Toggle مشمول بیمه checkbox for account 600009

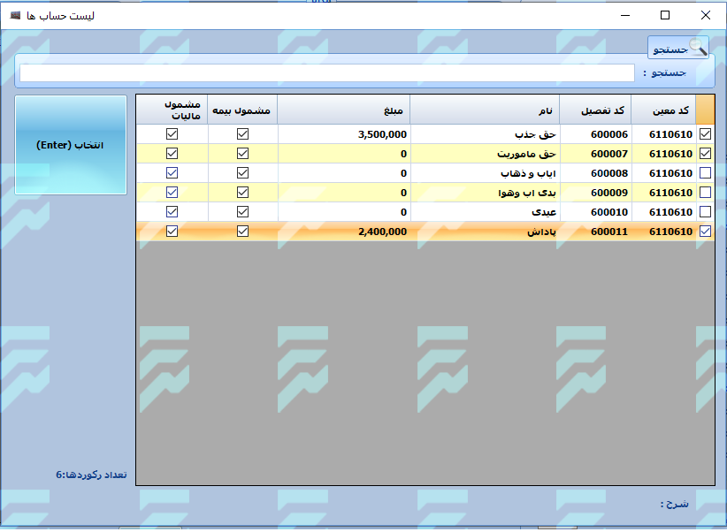click(x=242, y=193)
